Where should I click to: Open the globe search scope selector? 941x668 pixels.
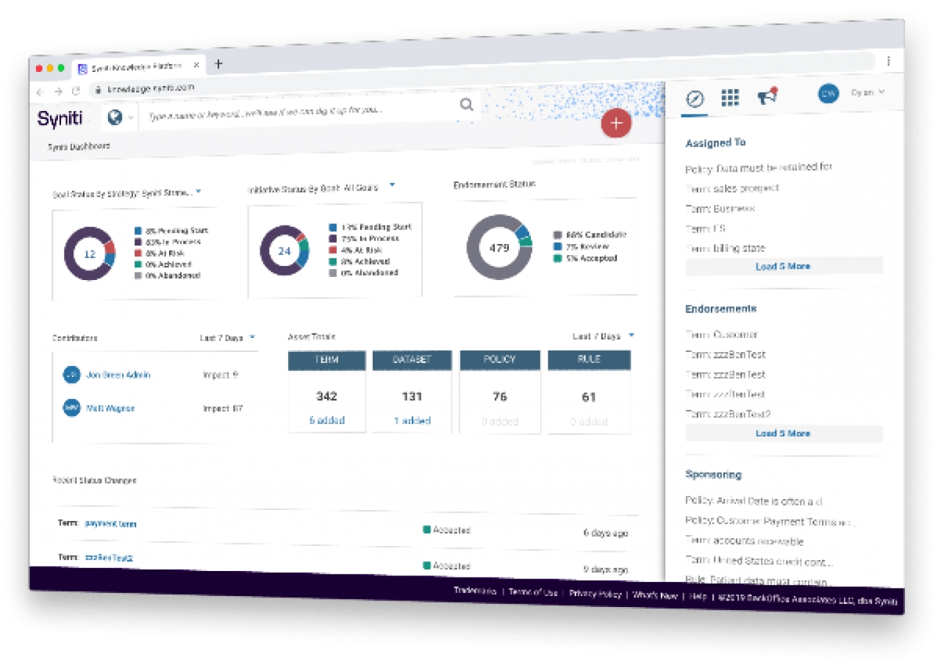[x=116, y=115]
